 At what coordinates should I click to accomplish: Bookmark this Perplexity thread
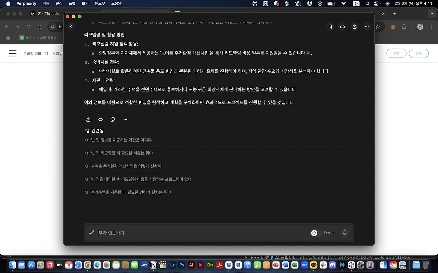pyautogui.click(x=330, y=27)
